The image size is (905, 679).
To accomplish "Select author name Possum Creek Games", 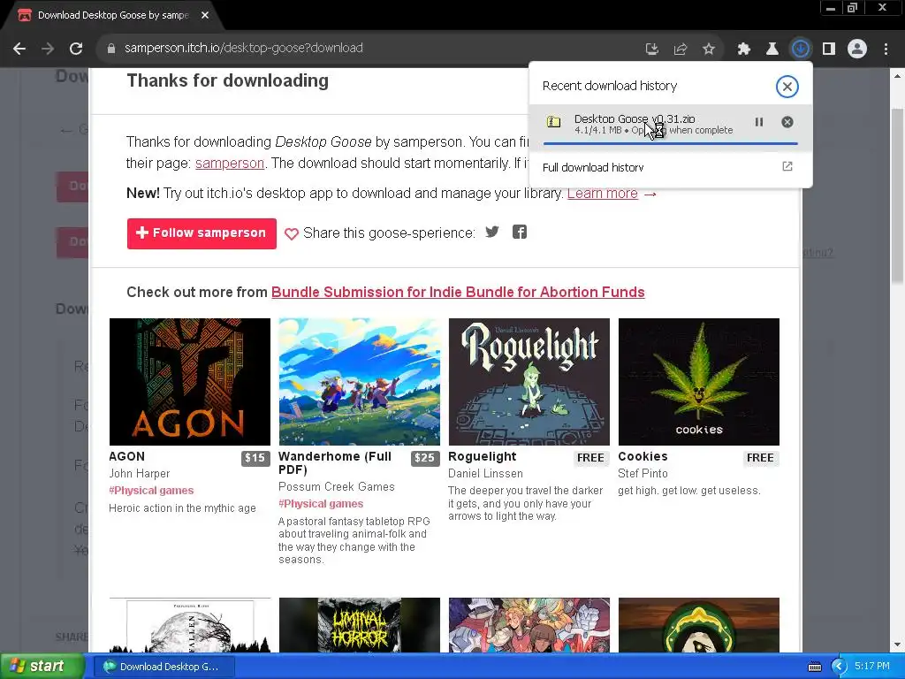I will [337, 487].
